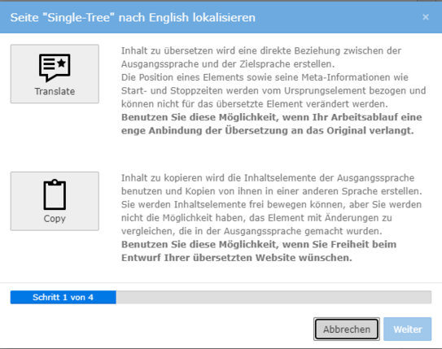Click the bold text 'enge Anbindung der Übersetzung an das Original verlangt.'
The height and width of the screenshot is (349, 442).
pos(268,131)
